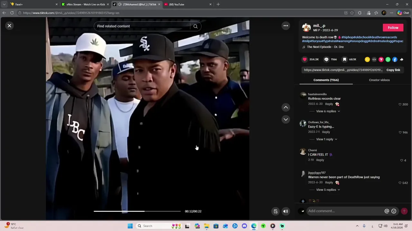The width and height of the screenshot is (412, 231).
Task: Open the weather widget showing 19°C
Action: click(14, 226)
